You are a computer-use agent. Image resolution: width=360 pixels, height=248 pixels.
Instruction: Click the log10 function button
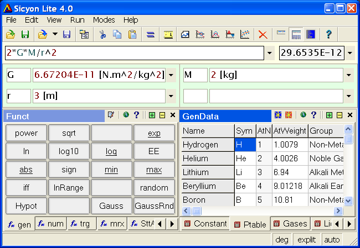coord(69,151)
